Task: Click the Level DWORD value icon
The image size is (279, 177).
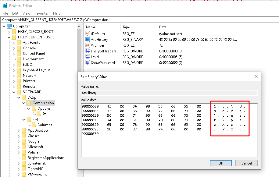Action: pyautogui.click(x=88, y=57)
